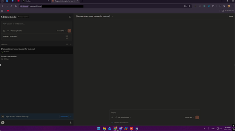Reload the page

[x=11, y=6]
